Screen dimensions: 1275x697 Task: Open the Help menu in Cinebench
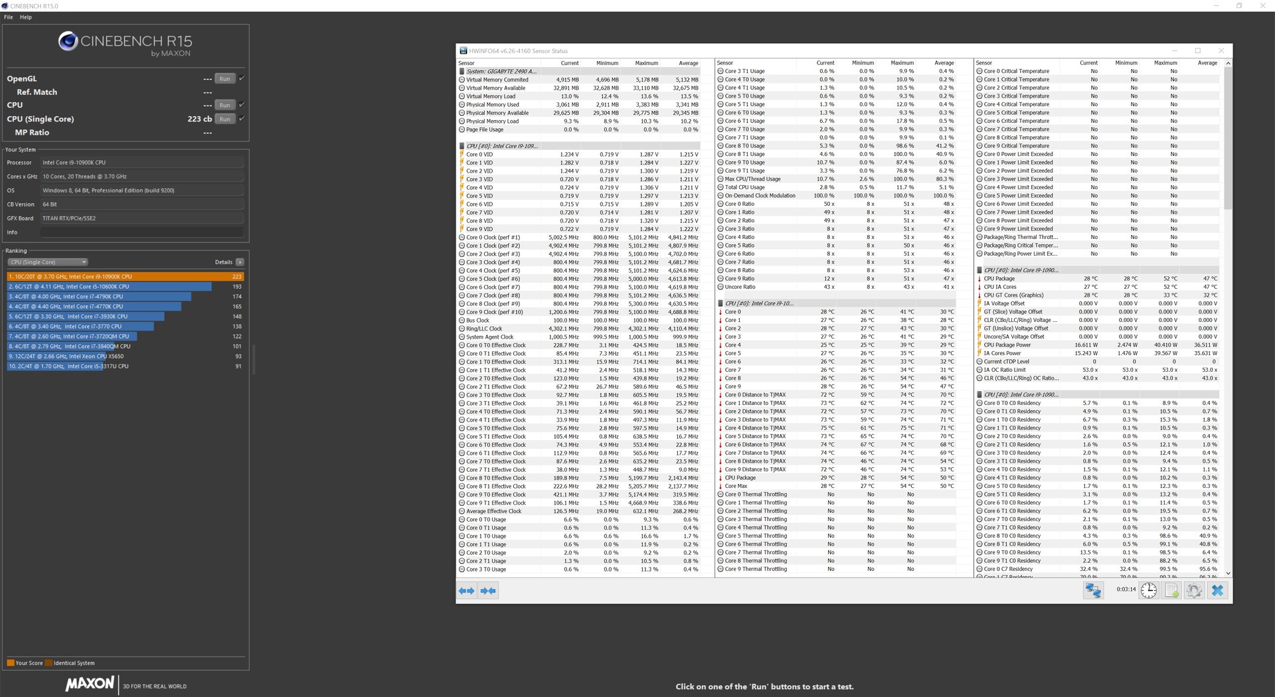coord(26,17)
